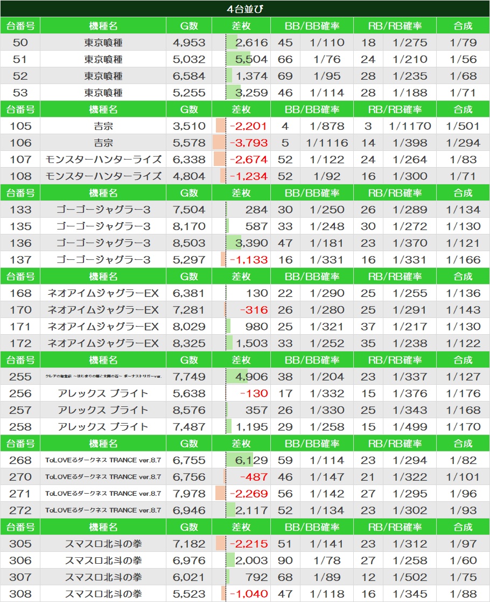
Task: Click the -2,201 difference value
Action: 248,126
